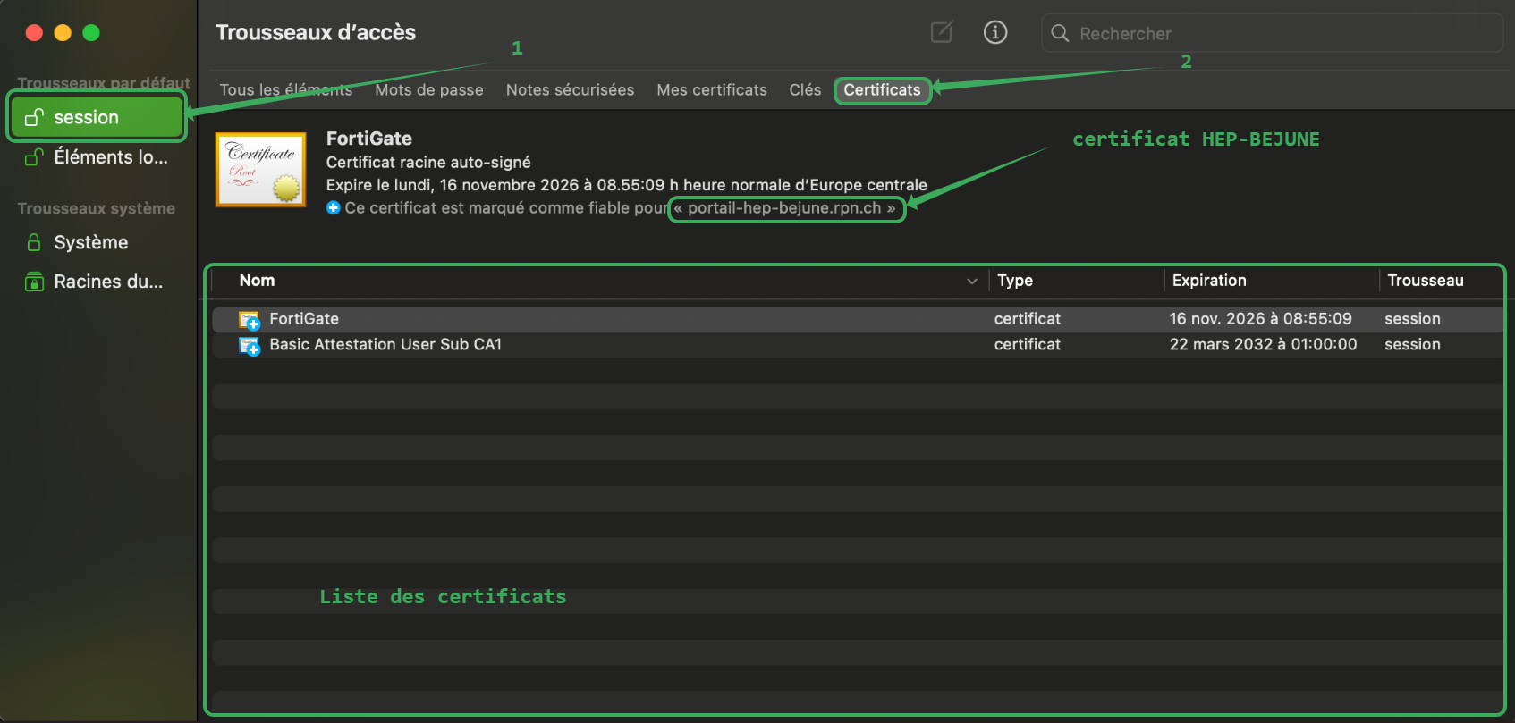
Task: Click the unlocked padlock icon beside session
Action: (34, 117)
